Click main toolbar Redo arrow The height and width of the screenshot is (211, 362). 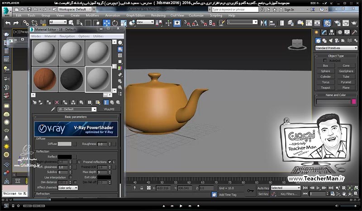click(x=16, y=23)
